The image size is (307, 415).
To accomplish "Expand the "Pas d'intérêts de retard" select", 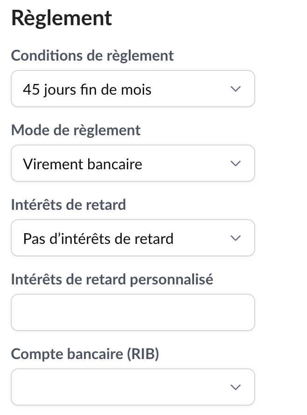I will 133,238.
